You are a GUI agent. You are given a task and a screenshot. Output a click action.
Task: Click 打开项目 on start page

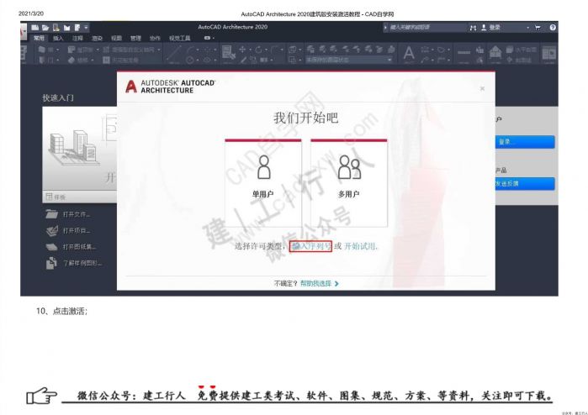pos(68,230)
